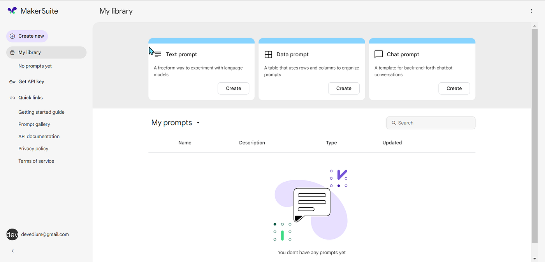Click the My prompts heading text

[172, 123]
